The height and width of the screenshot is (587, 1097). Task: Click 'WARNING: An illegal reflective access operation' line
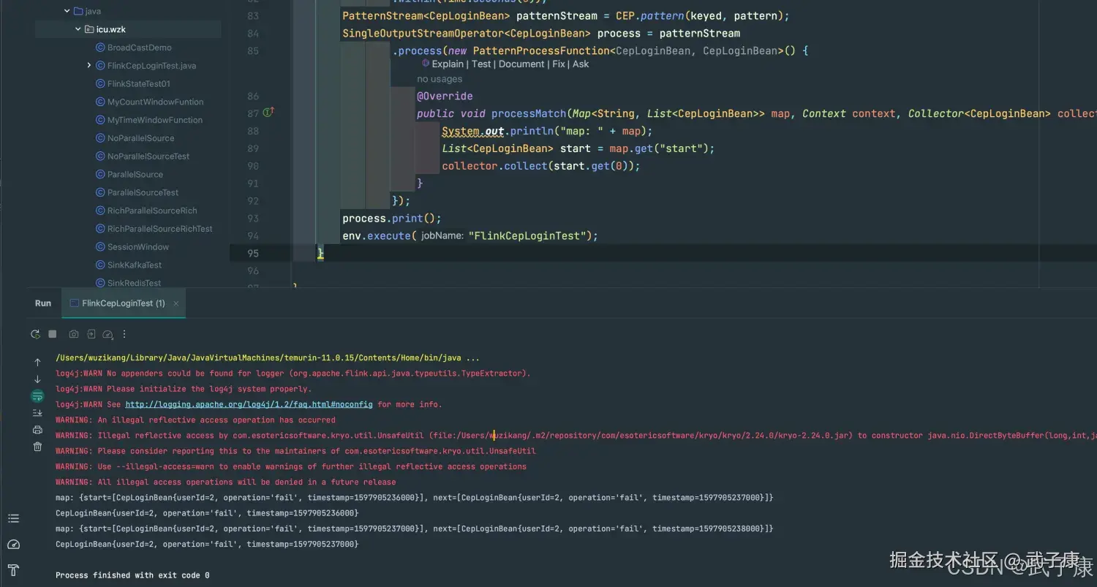click(195, 420)
